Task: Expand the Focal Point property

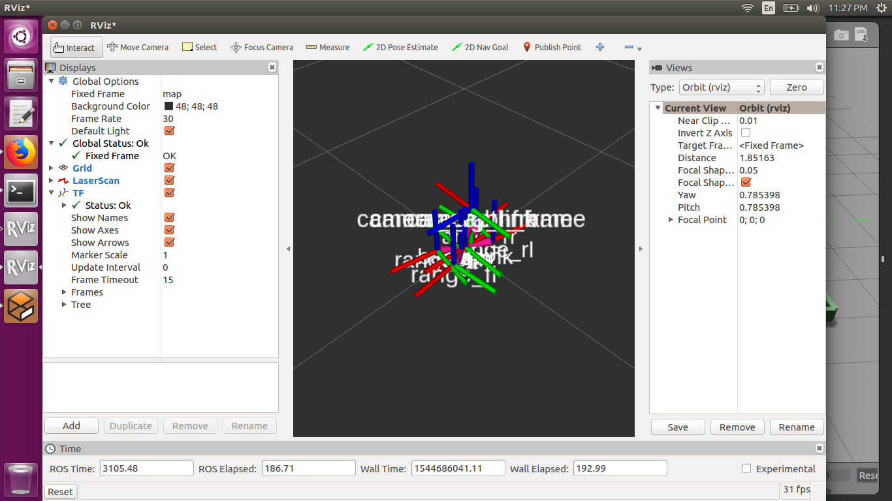Action: [x=671, y=219]
